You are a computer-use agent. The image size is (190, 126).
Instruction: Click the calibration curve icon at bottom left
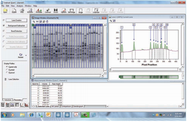[x=22, y=105]
